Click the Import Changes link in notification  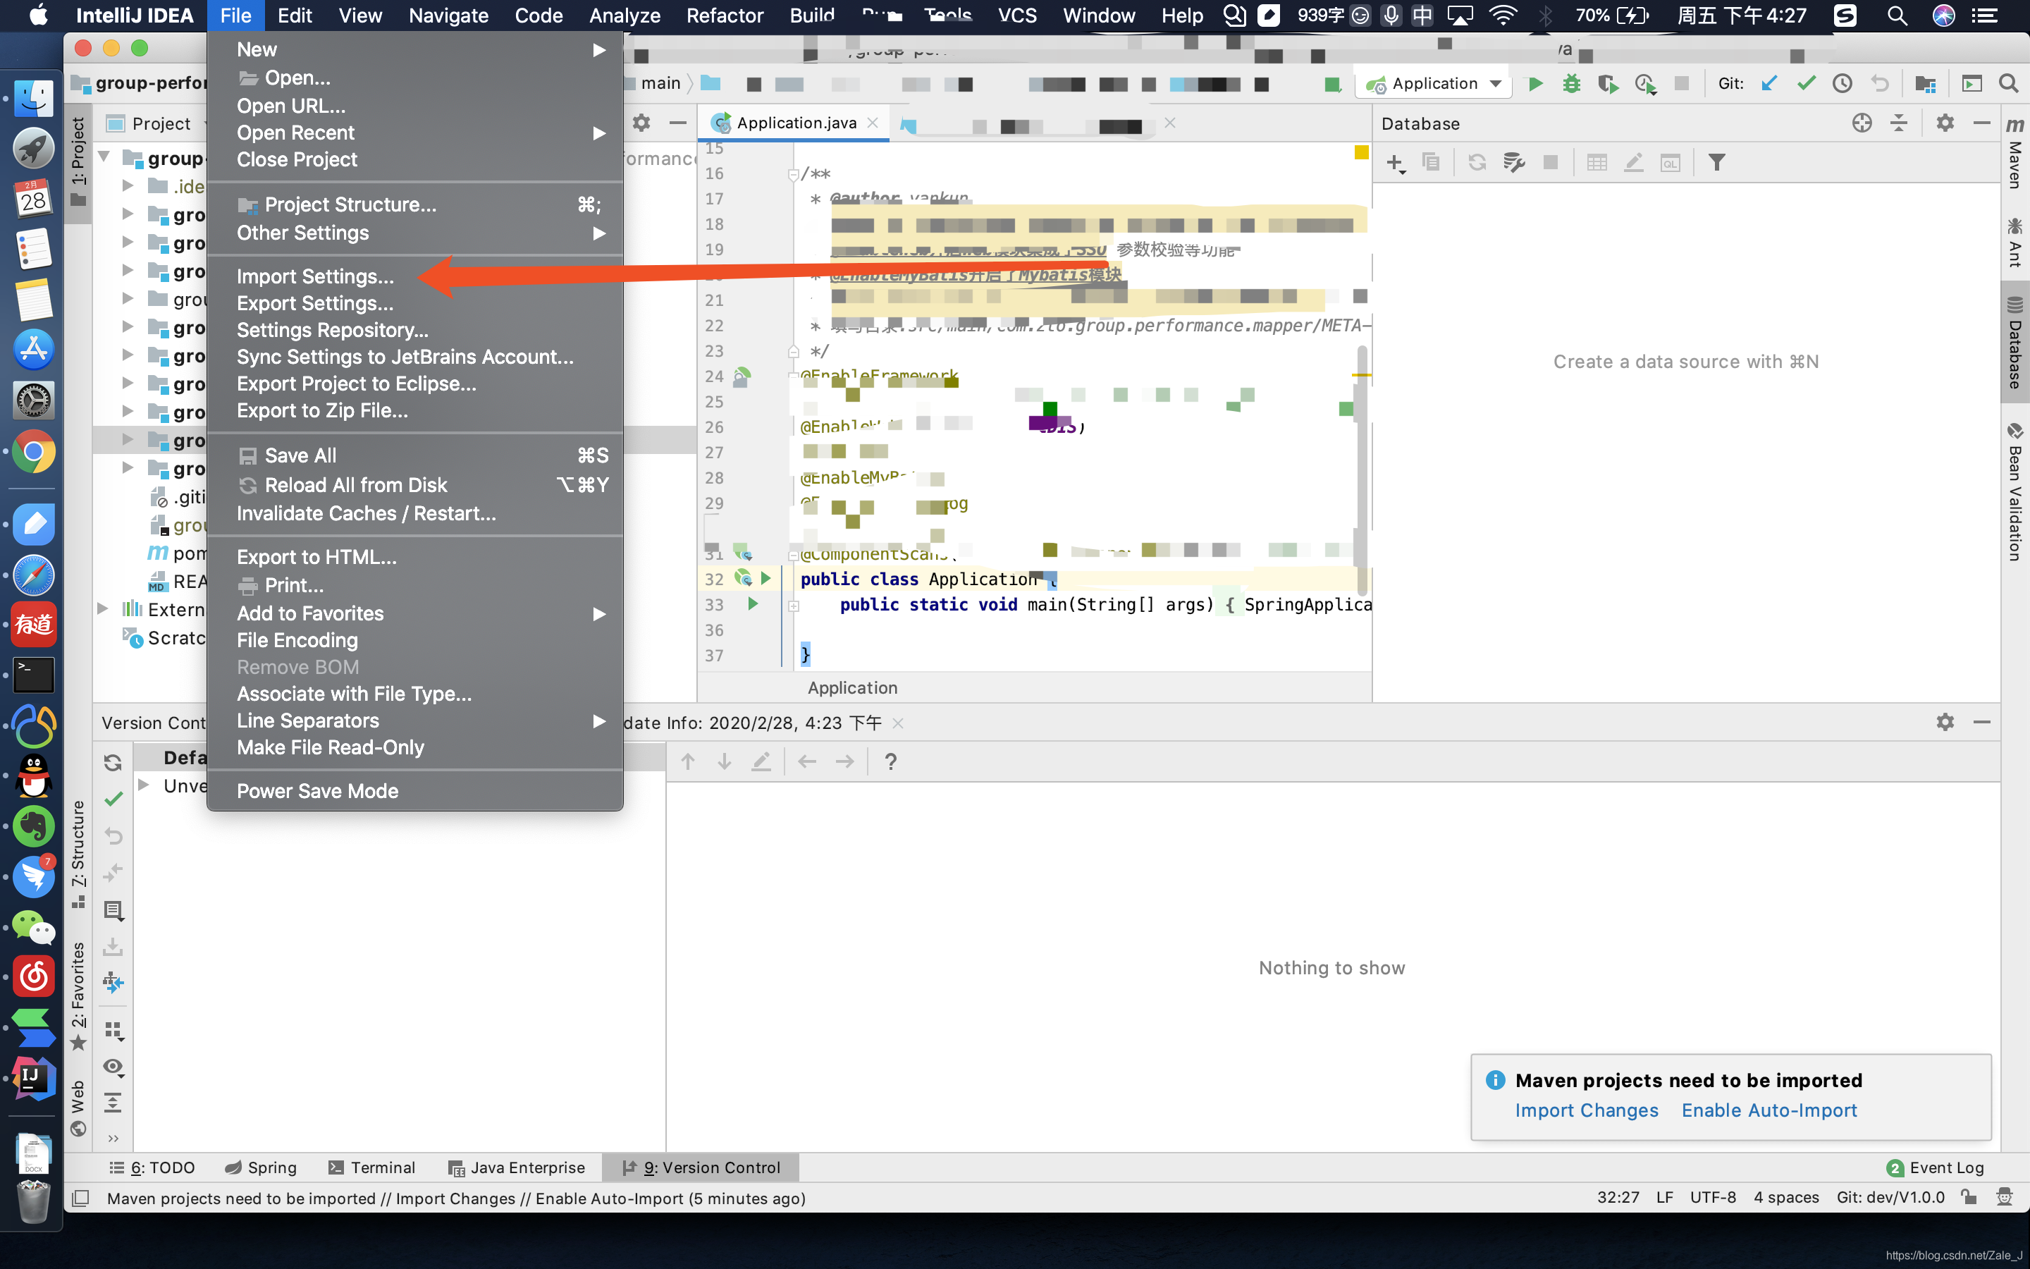coord(1586,1110)
